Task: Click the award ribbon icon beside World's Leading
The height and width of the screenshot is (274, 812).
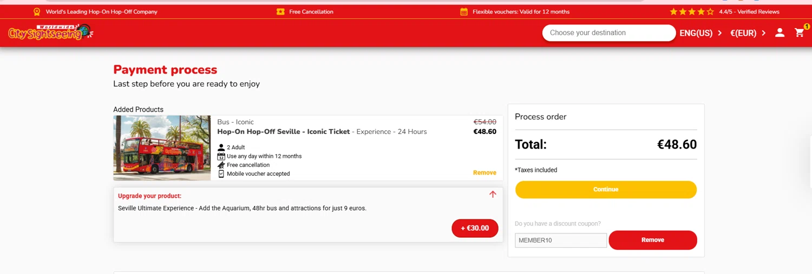Action: tap(37, 11)
